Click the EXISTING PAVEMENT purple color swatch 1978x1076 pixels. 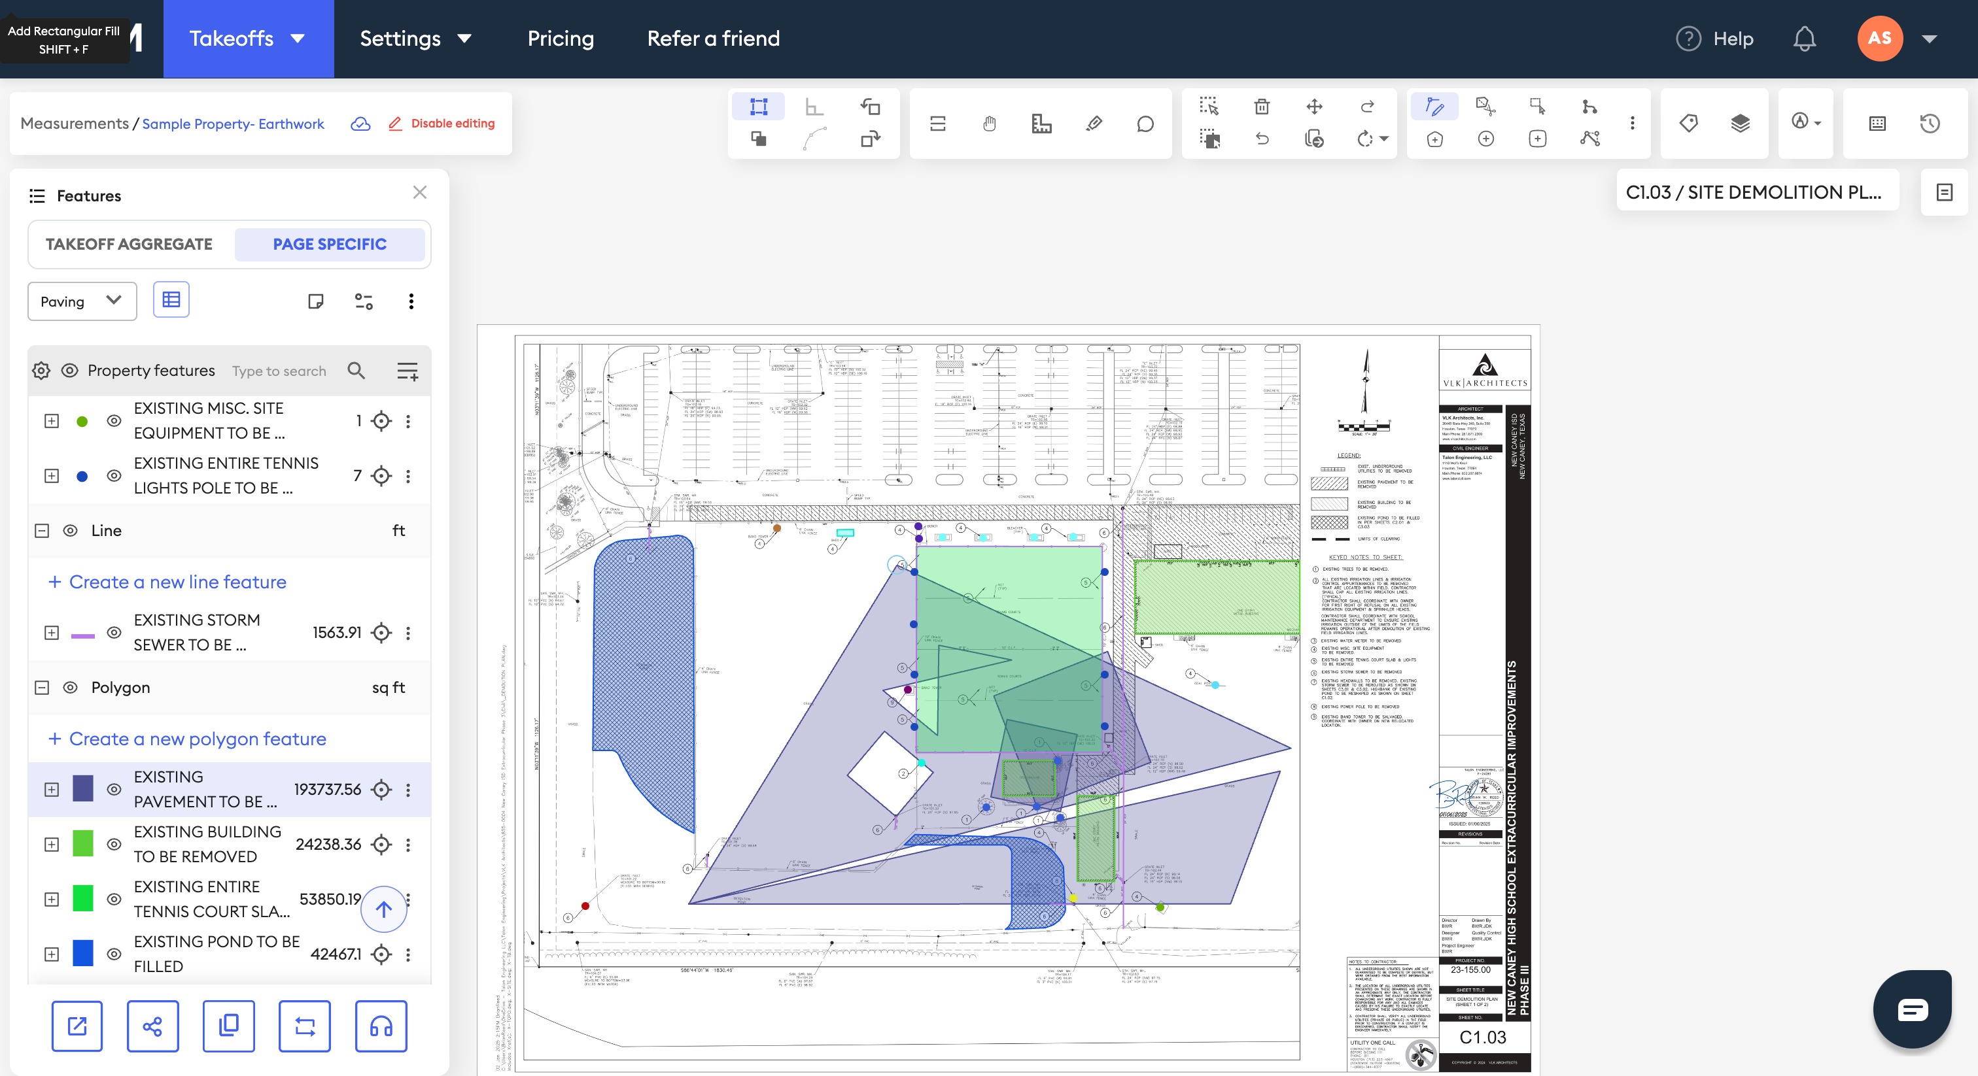click(83, 789)
